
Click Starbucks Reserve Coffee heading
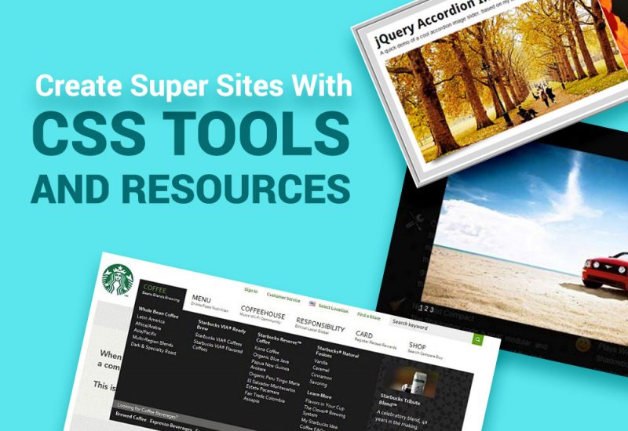coord(278,339)
